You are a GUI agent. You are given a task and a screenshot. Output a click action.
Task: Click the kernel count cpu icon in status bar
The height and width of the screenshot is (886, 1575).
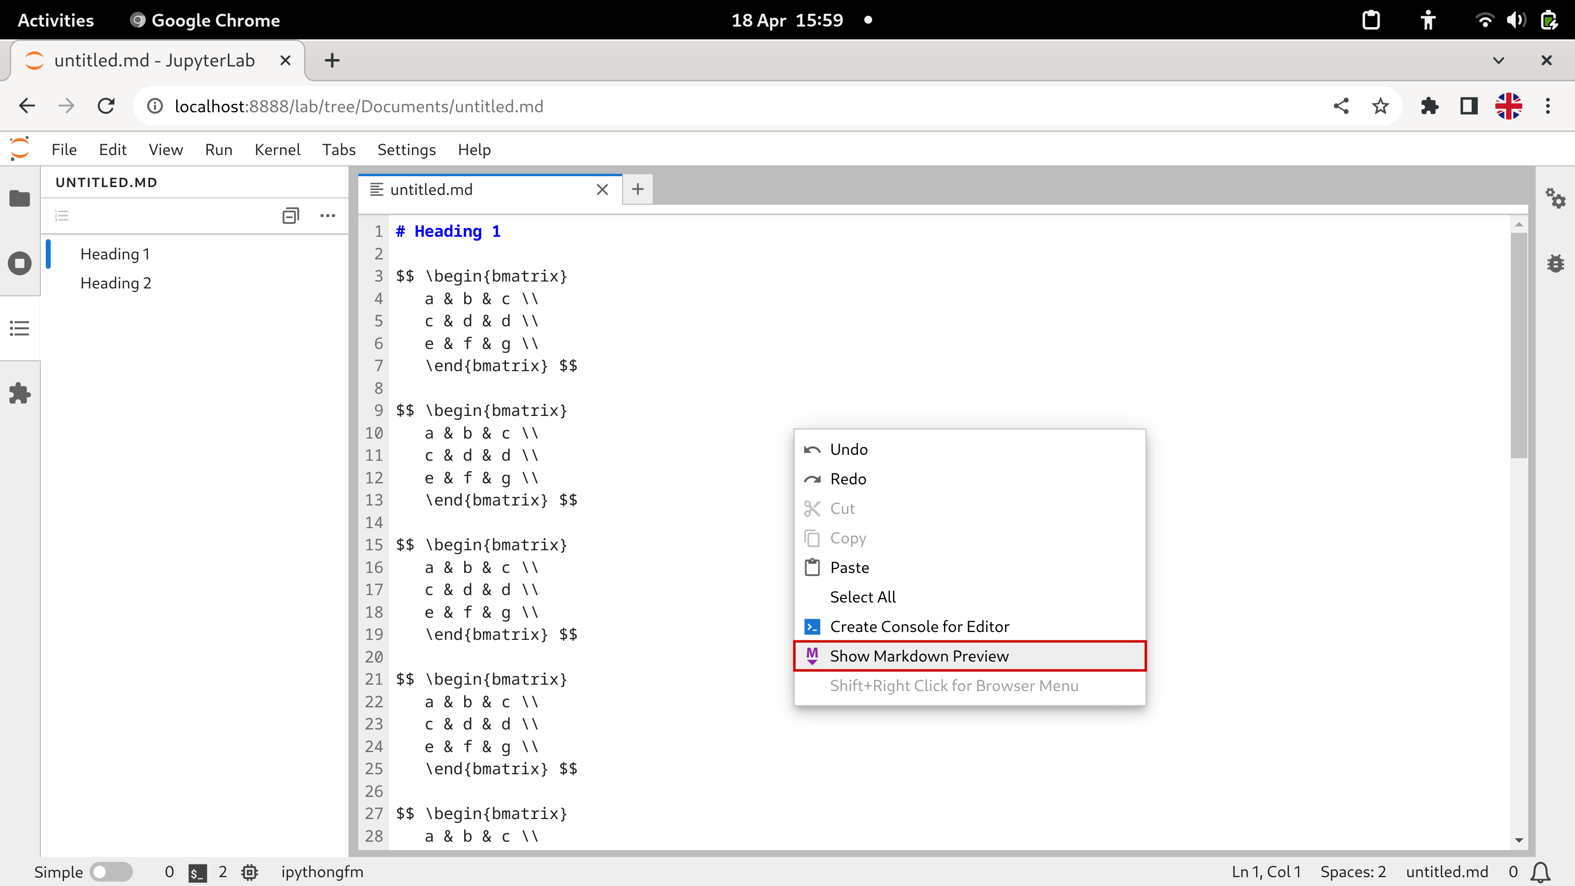[250, 872]
